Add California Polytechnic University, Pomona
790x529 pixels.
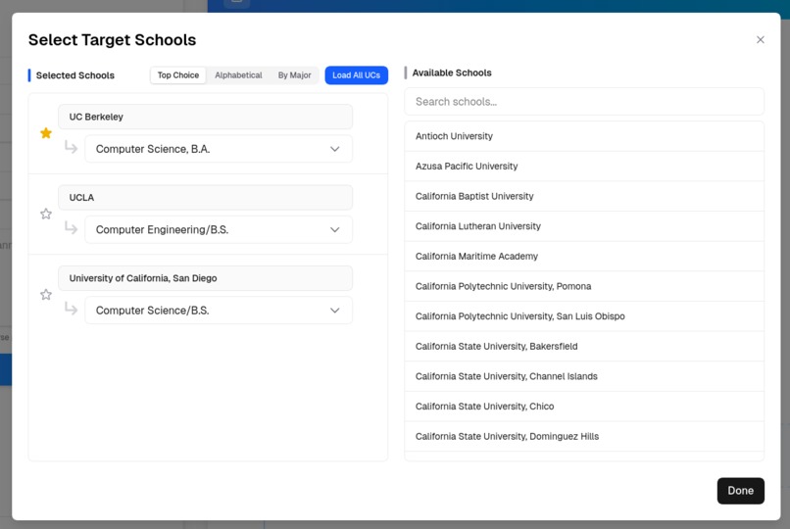[x=584, y=286]
